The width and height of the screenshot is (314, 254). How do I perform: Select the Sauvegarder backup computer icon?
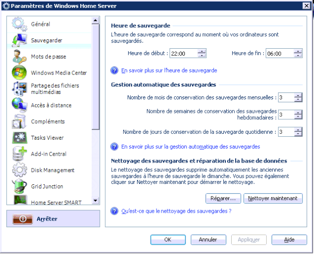(x=19, y=40)
